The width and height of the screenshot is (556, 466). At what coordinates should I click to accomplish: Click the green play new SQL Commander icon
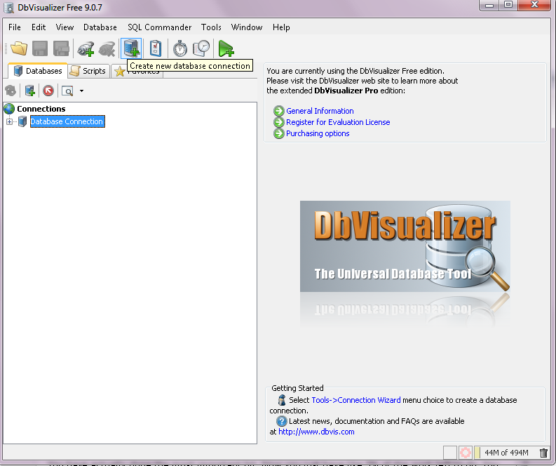click(x=226, y=48)
